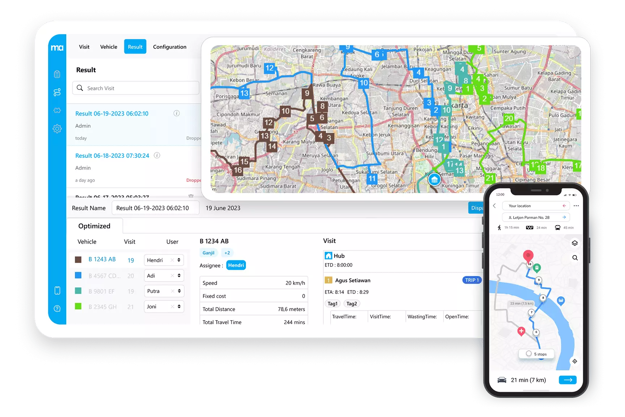
Task: Click the Hub house icon in Visit list
Action: point(328,256)
